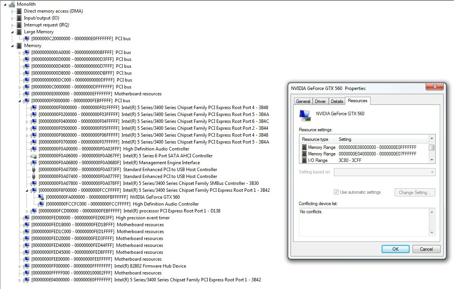The image size is (454, 289).
Task: Select PCI bus 00000000C0000000 row
Action: coord(81,87)
